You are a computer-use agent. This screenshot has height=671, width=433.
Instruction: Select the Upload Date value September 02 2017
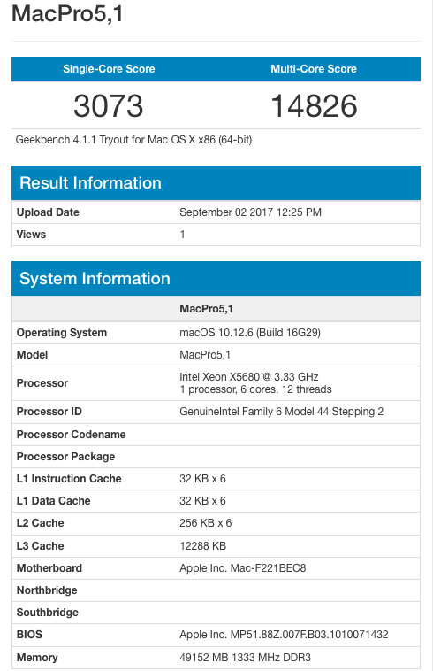(250, 212)
